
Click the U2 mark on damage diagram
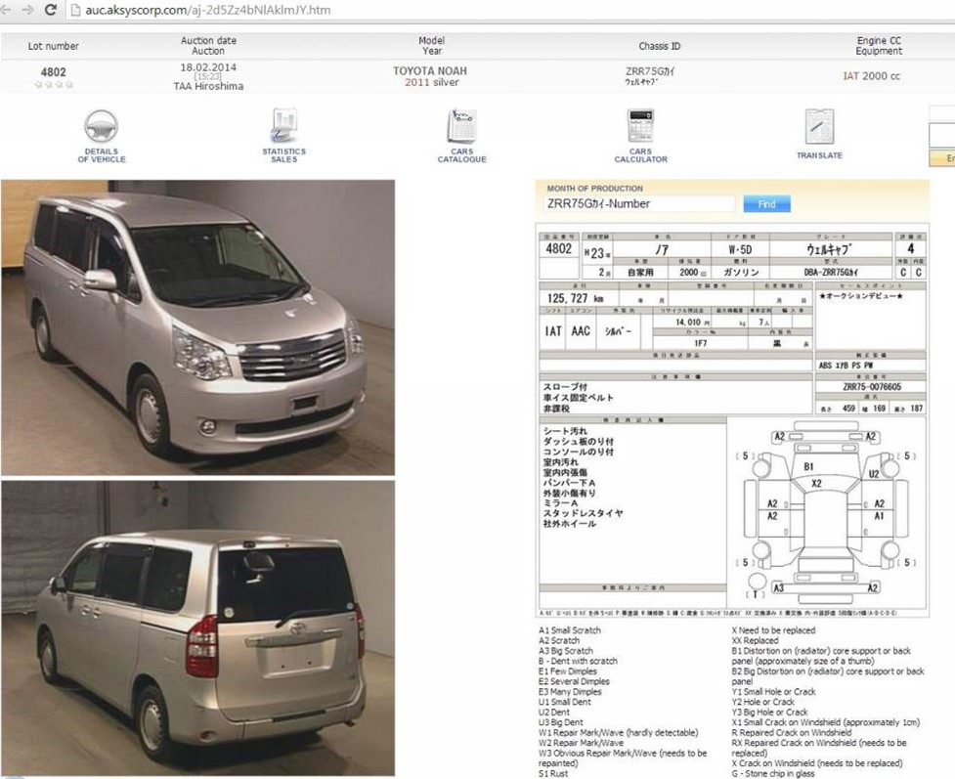pos(874,474)
